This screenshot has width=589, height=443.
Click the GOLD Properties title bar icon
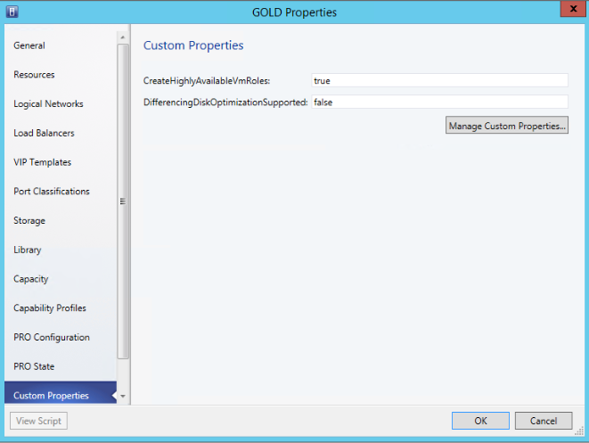[13, 12]
